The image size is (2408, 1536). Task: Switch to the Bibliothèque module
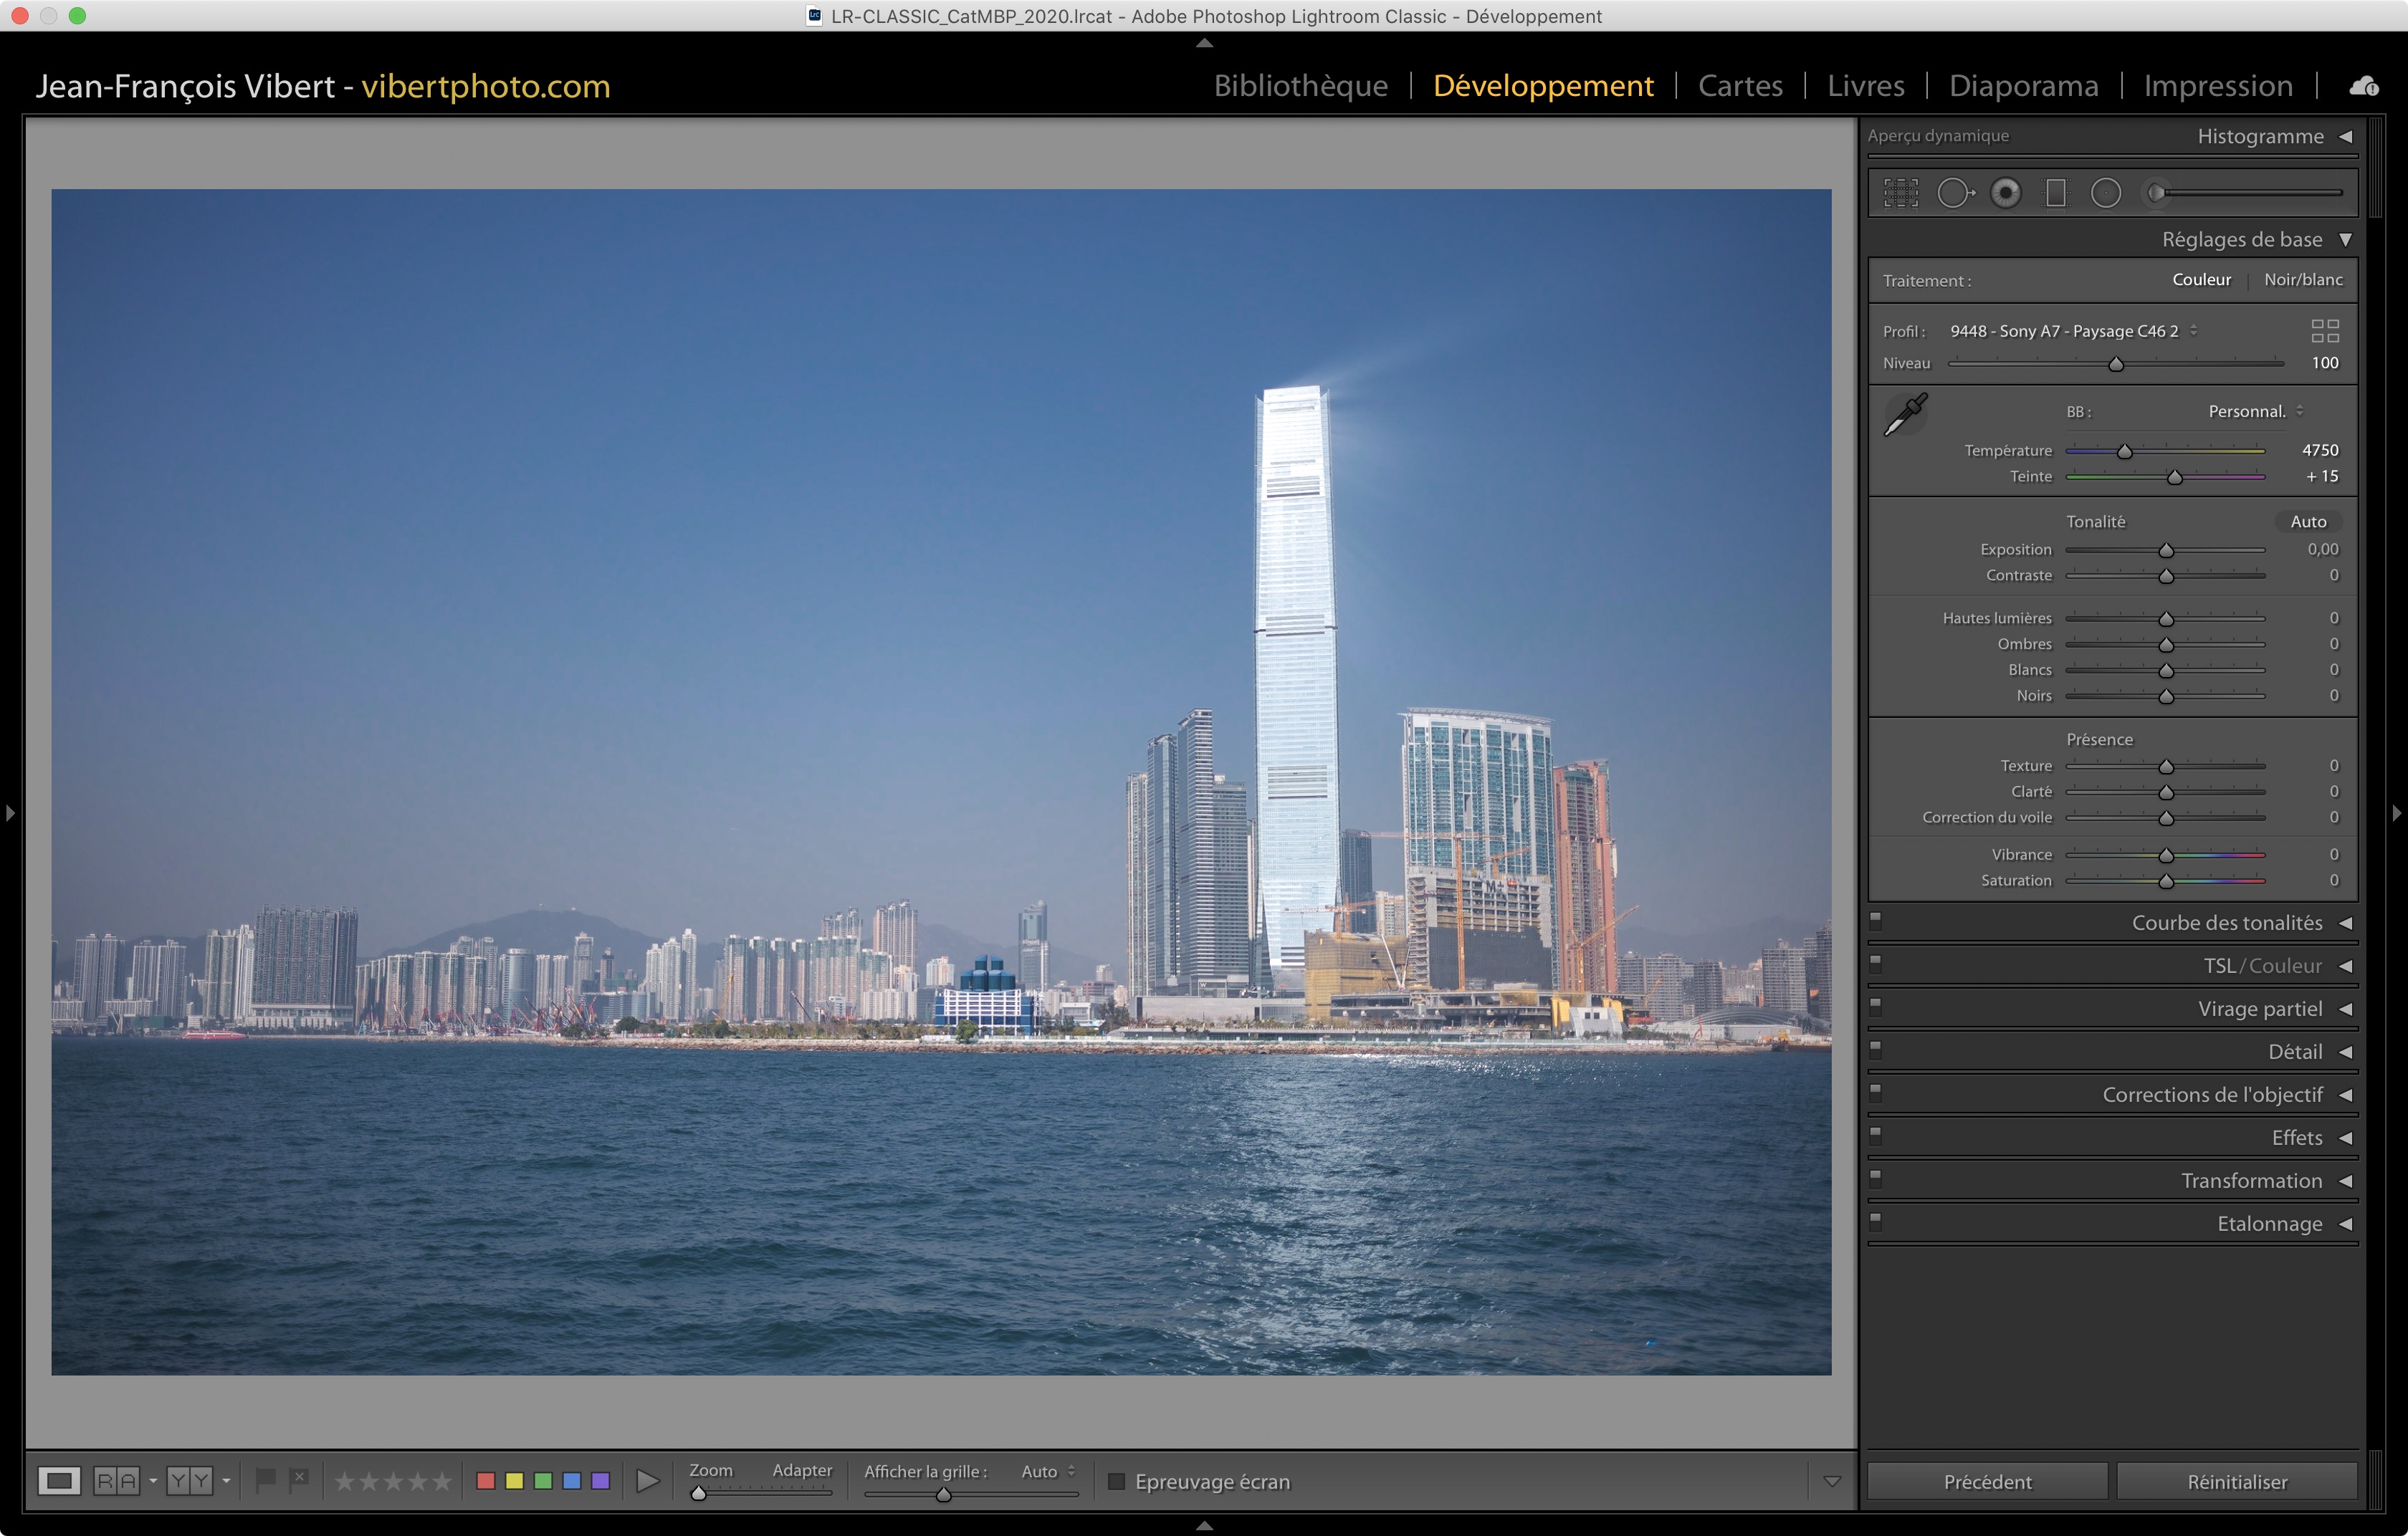[1300, 86]
